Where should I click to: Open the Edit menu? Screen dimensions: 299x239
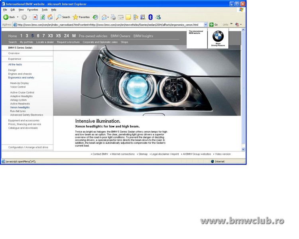[13, 10]
